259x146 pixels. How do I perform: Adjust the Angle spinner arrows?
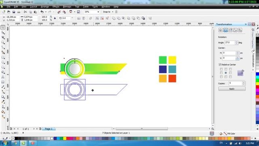pos(236,43)
